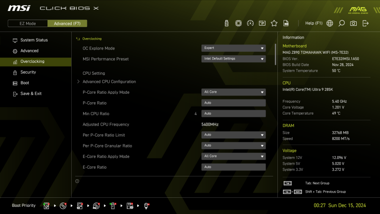Expand Advanced CPU Configuration
This screenshot has width=380, height=214.
[109, 82]
